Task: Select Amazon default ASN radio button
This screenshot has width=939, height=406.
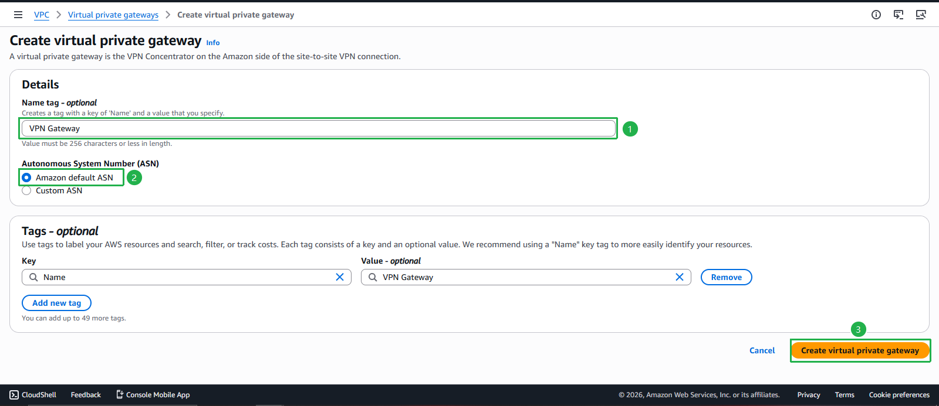Action: pyautogui.click(x=26, y=178)
